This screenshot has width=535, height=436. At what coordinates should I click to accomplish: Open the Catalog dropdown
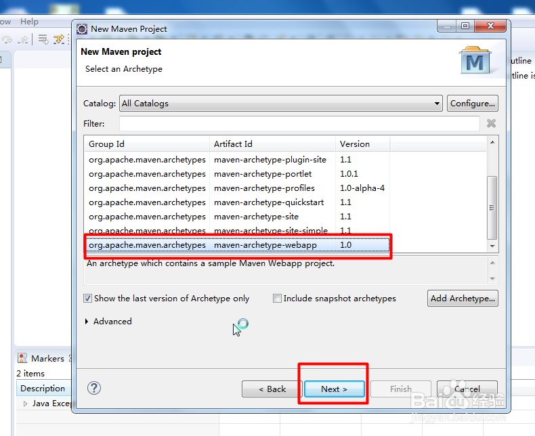point(281,104)
